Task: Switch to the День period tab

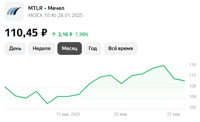Action: [15, 48]
